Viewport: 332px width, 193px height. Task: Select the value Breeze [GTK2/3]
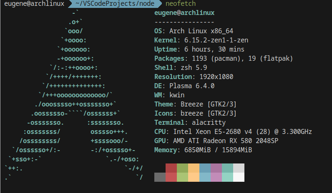(209, 104)
